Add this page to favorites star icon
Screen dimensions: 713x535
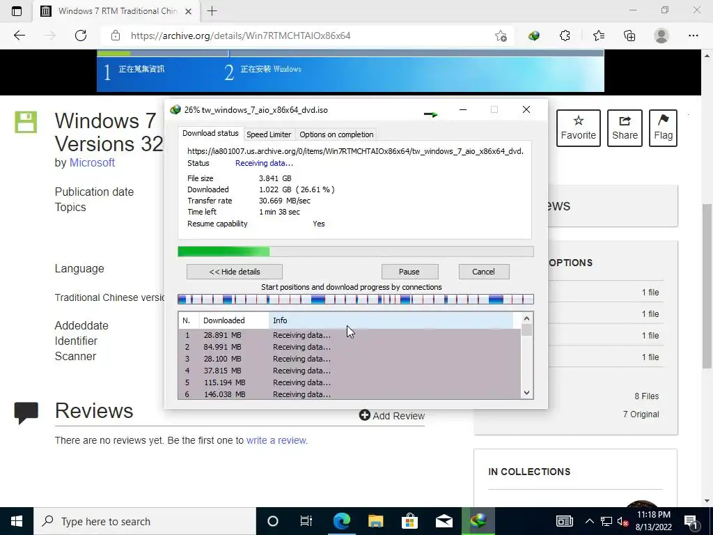(501, 36)
